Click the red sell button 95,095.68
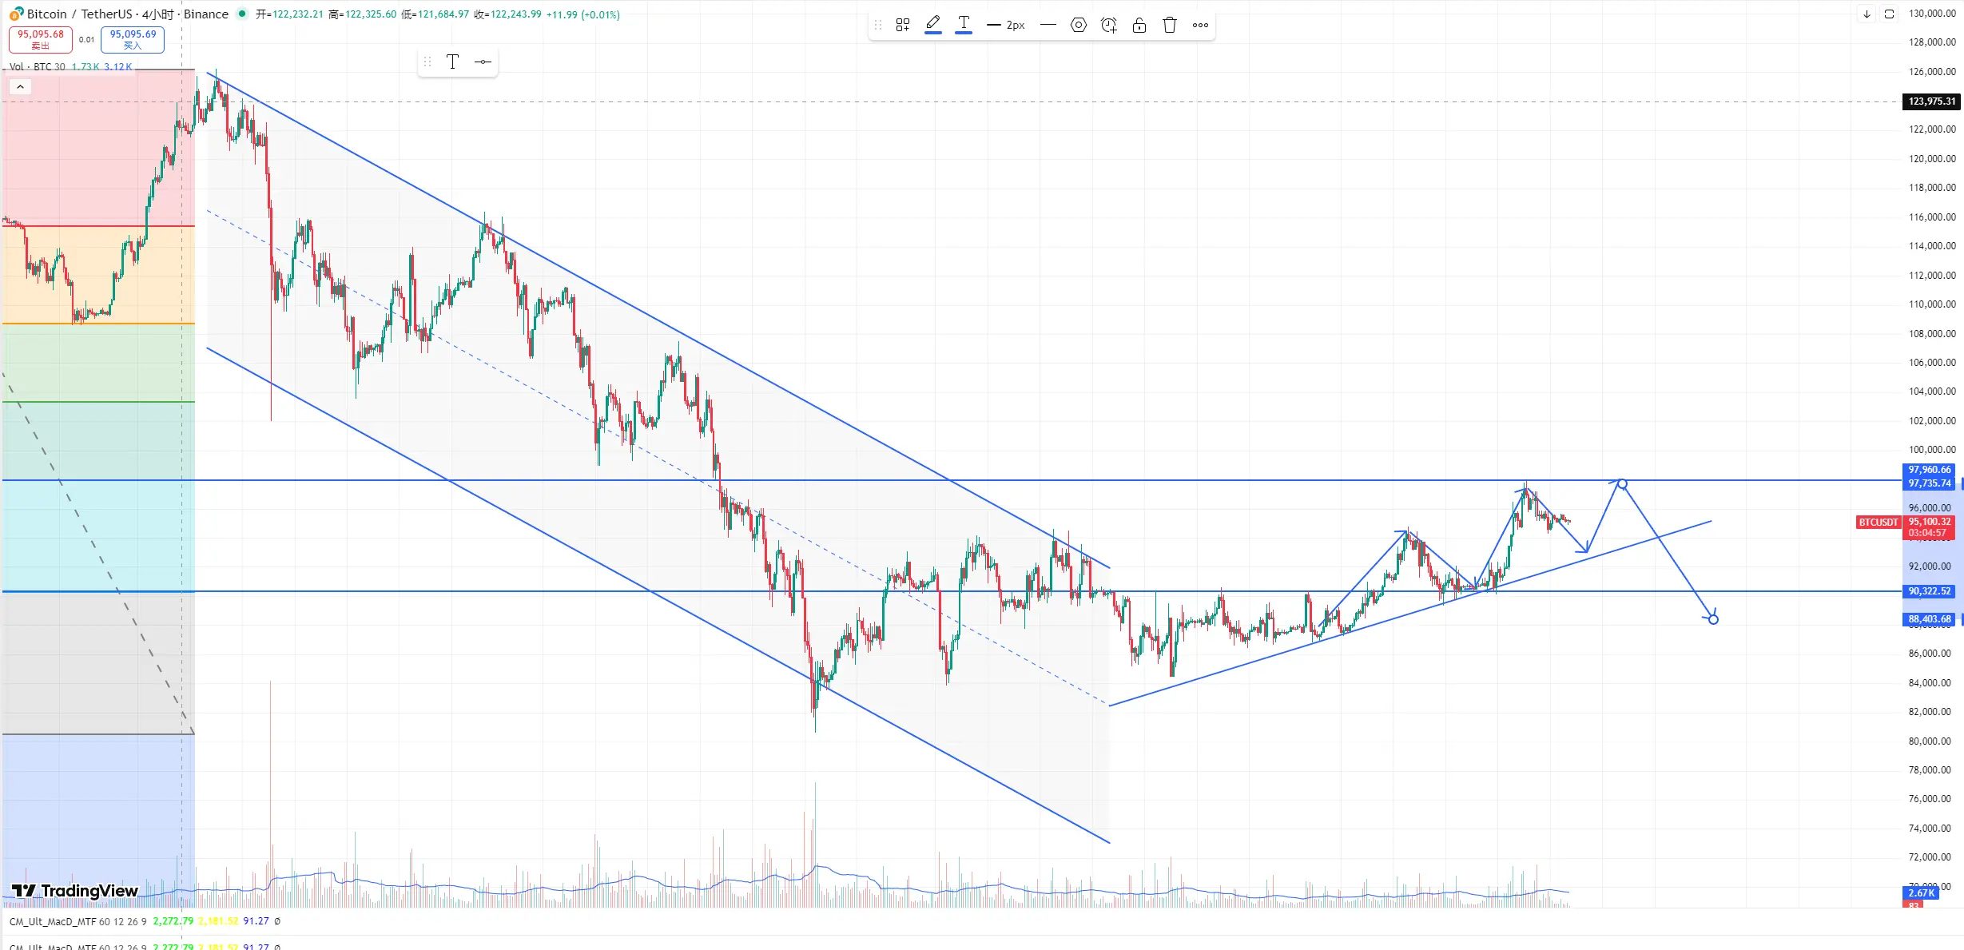The height and width of the screenshot is (950, 1964). (41, 39)
